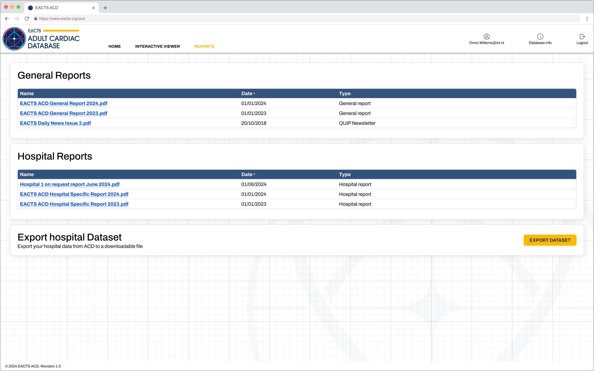Sort General Reports by the Date column
Image resolution: width=594 pixels, height=371 pixels.
pos(248,94)
